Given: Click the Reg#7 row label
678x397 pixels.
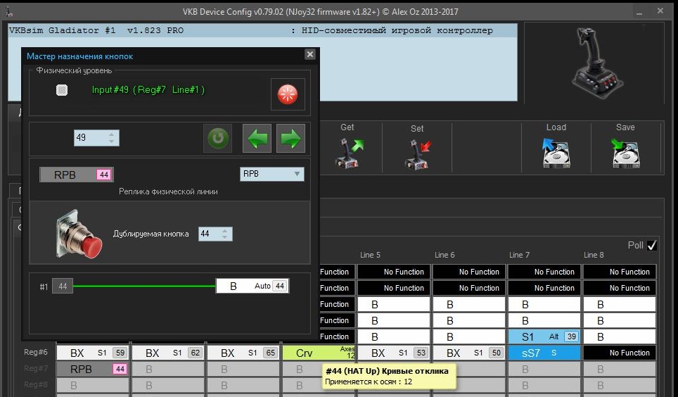Looking at the screenshot, I should [36, 368].
